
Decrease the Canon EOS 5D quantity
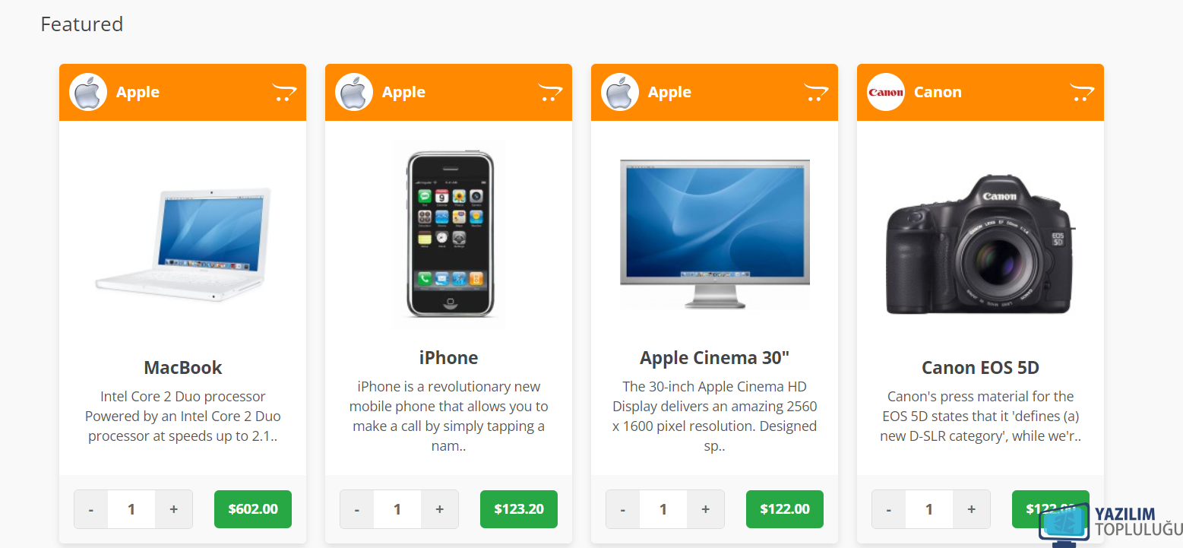point(889,509)
